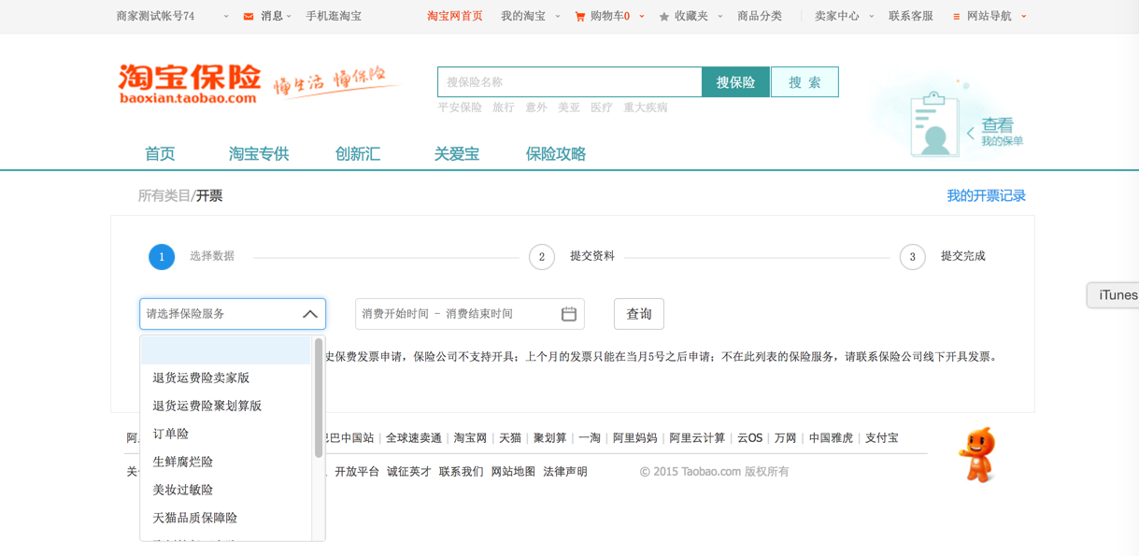Switch to the 保险攻略 nav tab
This screenshot has height=556, width=1139.
(x=556, y=154)
